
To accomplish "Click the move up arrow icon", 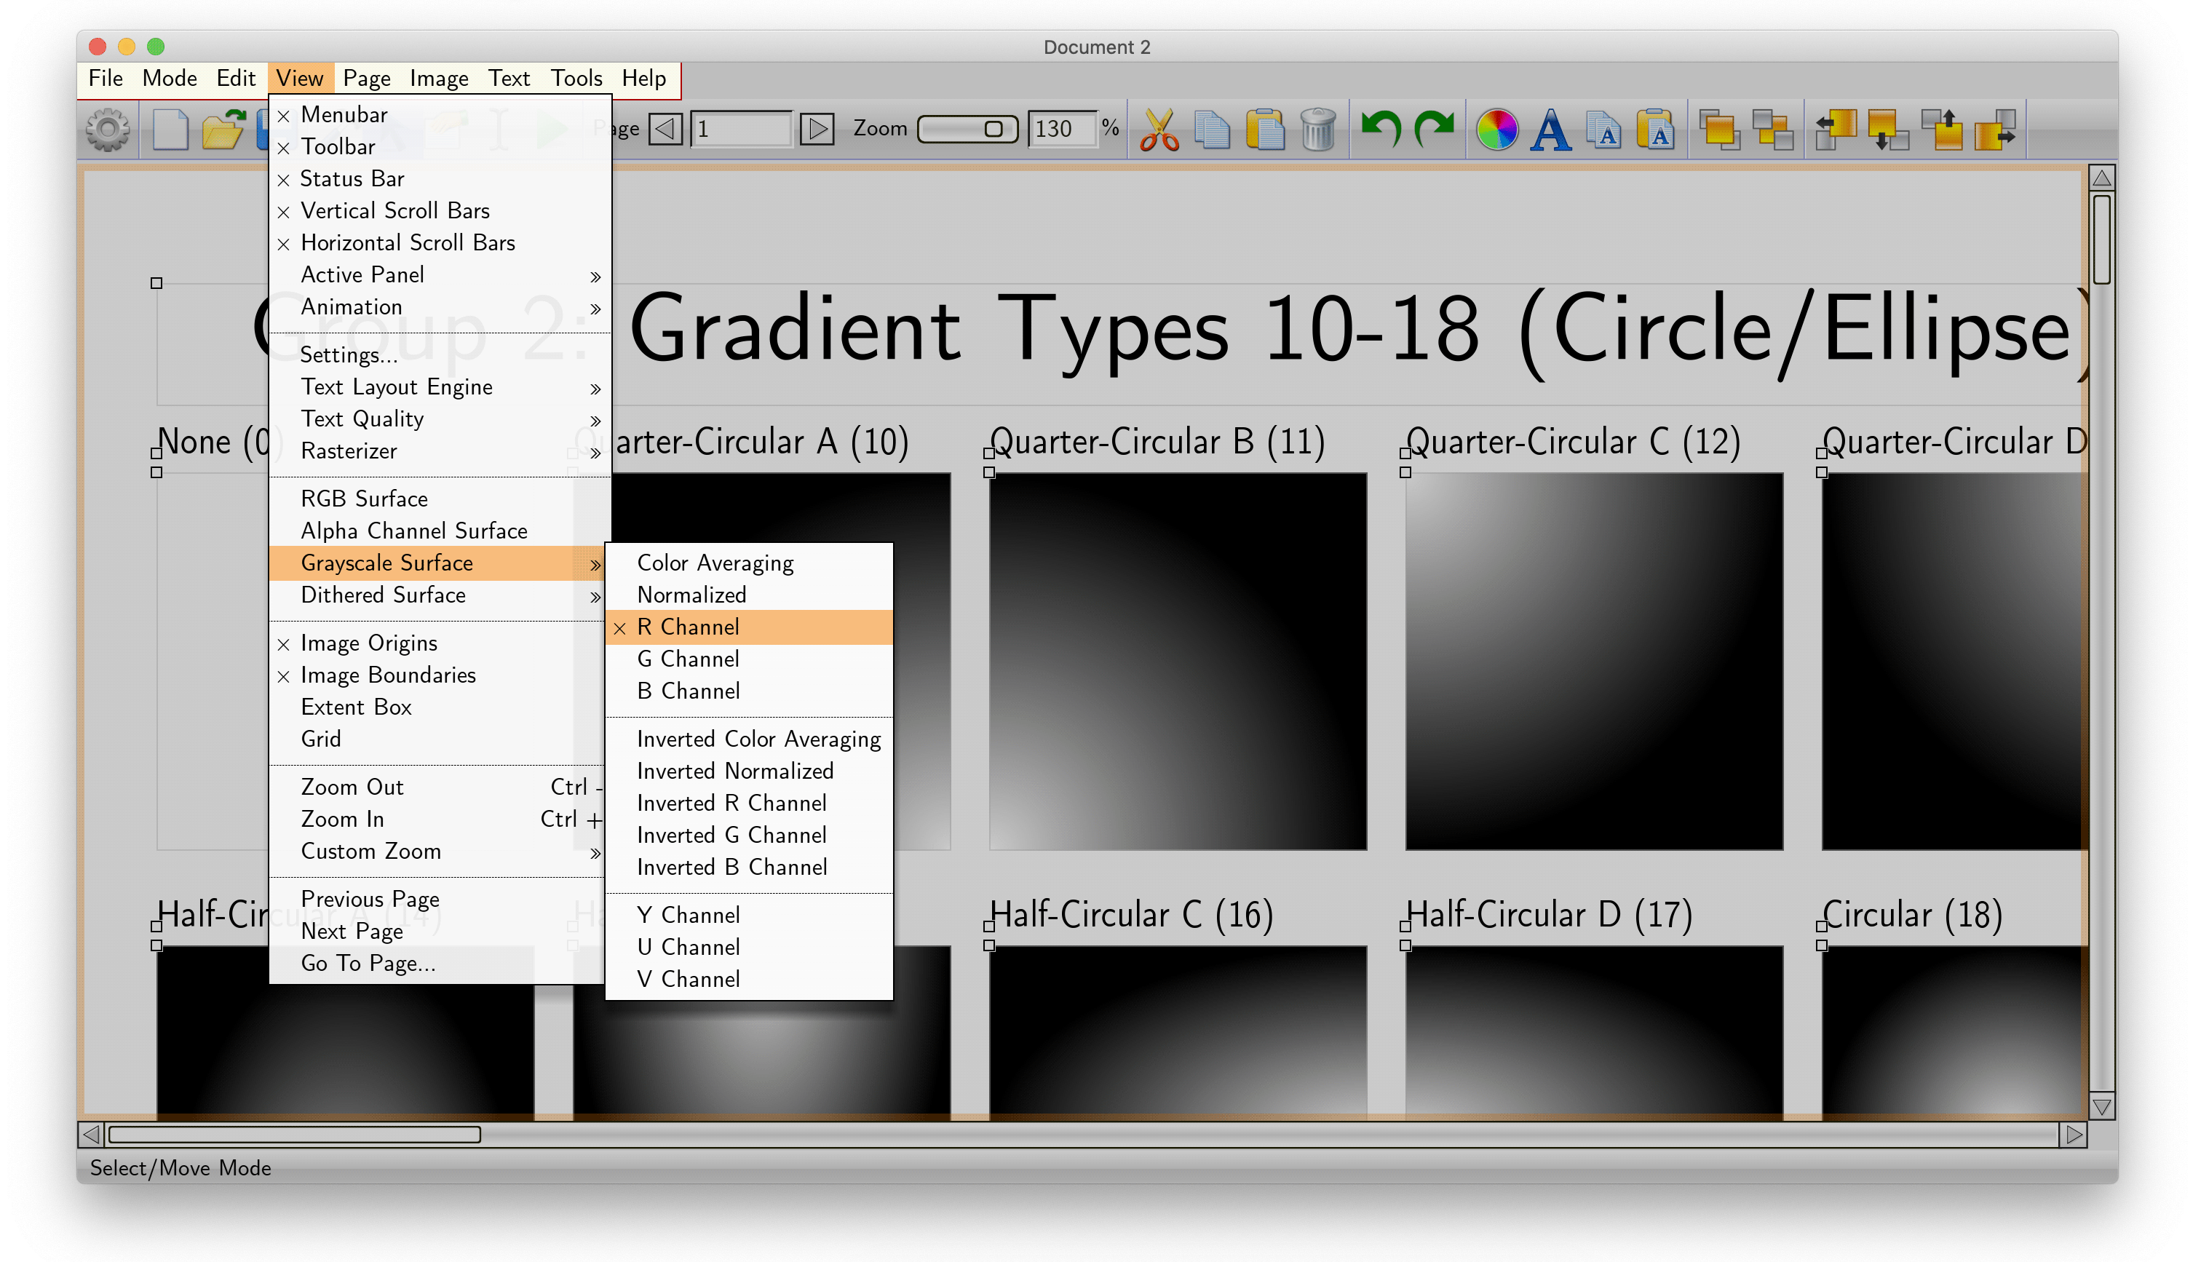I will [1942, 130].
